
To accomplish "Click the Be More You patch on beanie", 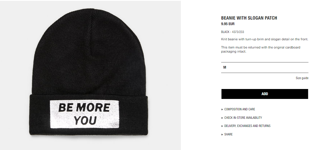I will (x=85, y=114).
